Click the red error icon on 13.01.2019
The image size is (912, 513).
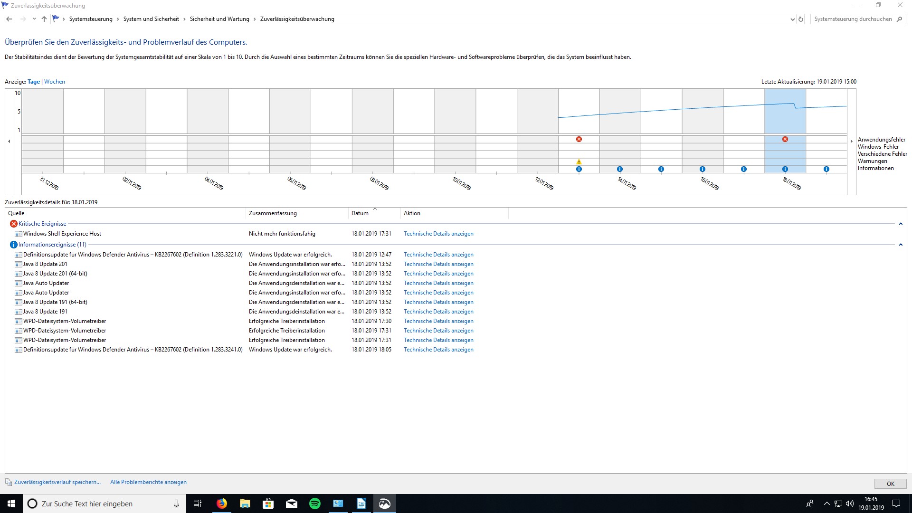[x=579, y=139]
